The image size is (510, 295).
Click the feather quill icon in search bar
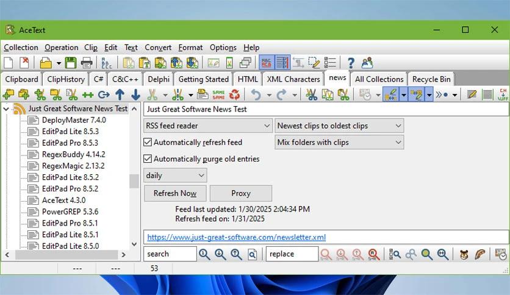480,254
